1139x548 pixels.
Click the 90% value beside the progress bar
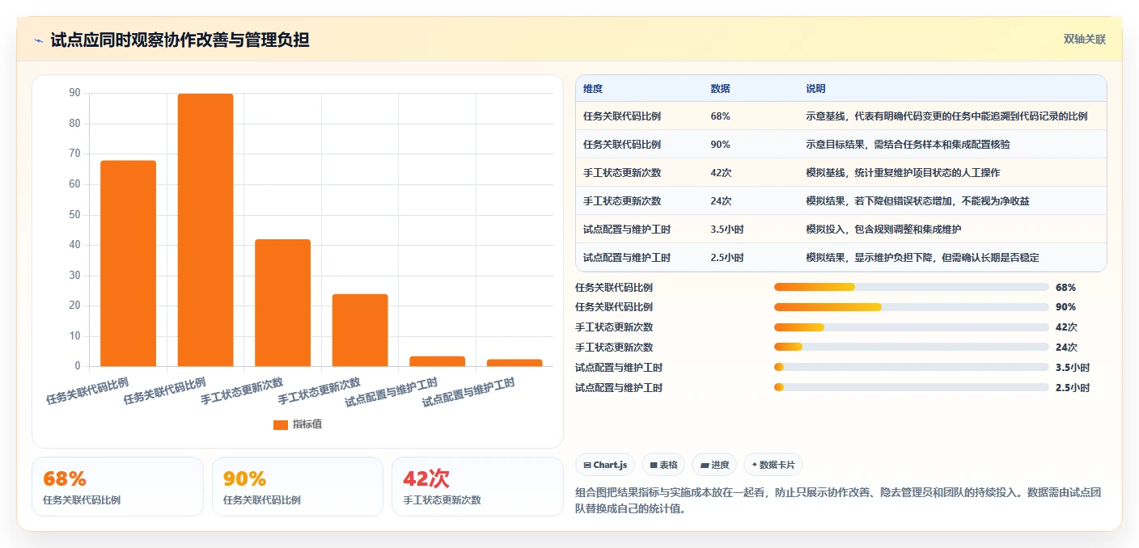(x=1065, y=307)
